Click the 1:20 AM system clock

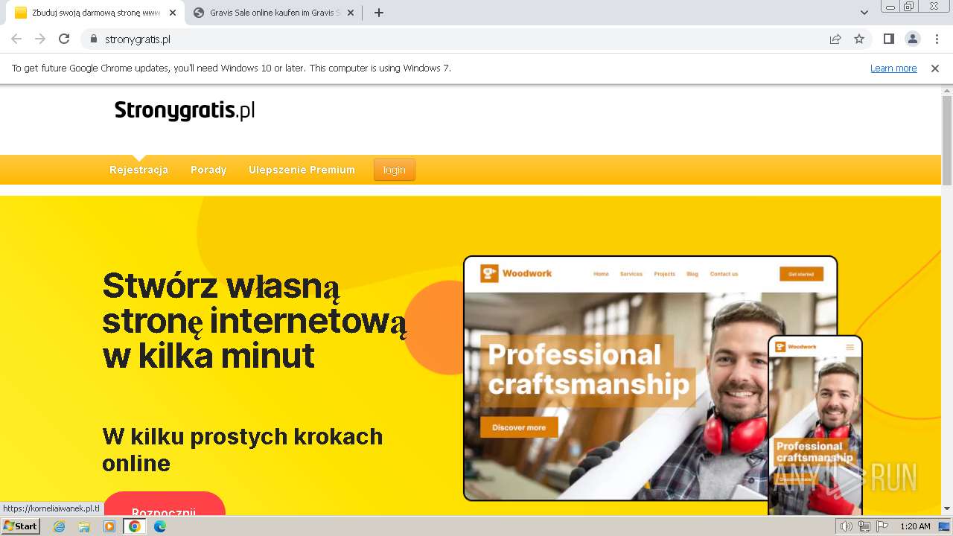(x=915, y=526)
